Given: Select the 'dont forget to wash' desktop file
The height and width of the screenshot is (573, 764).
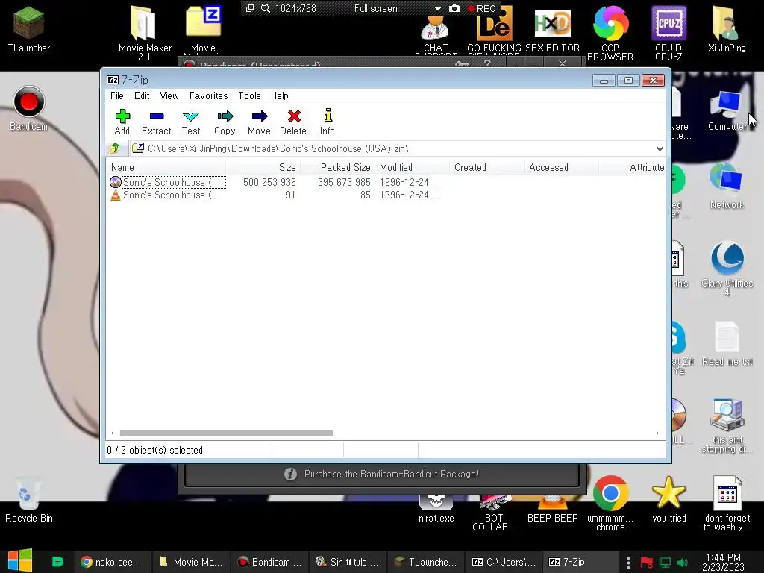Looking at the screenshot, I should tap(727, 504).
